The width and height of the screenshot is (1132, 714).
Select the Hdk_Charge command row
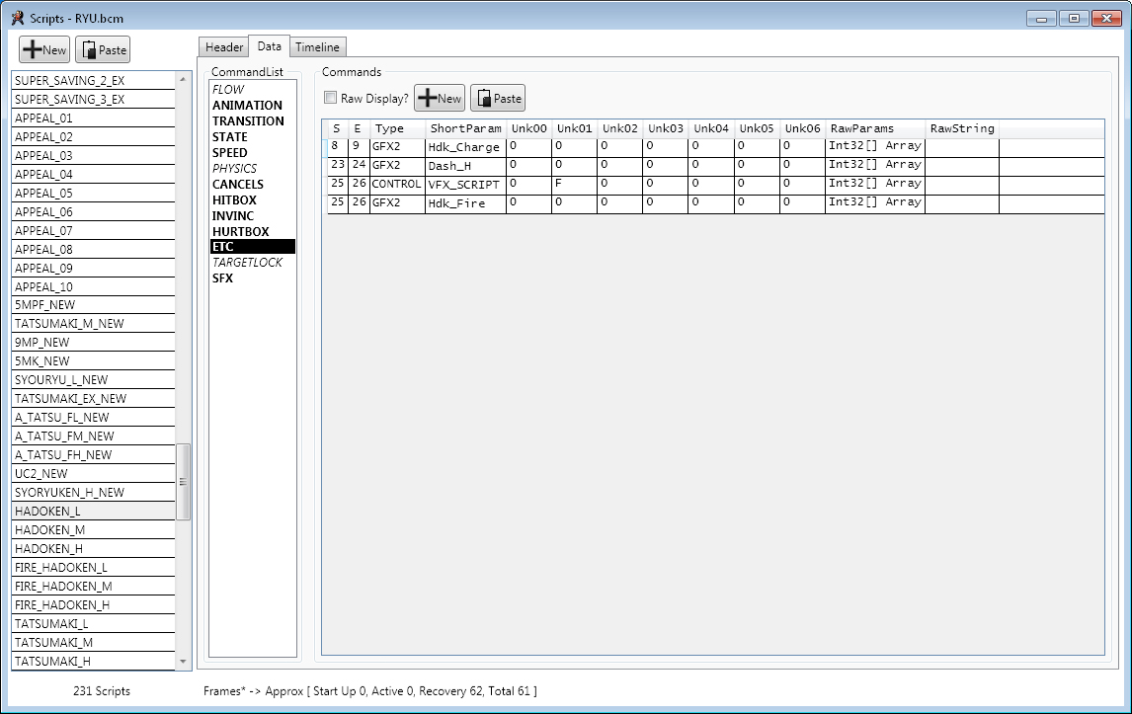point(464,147)
